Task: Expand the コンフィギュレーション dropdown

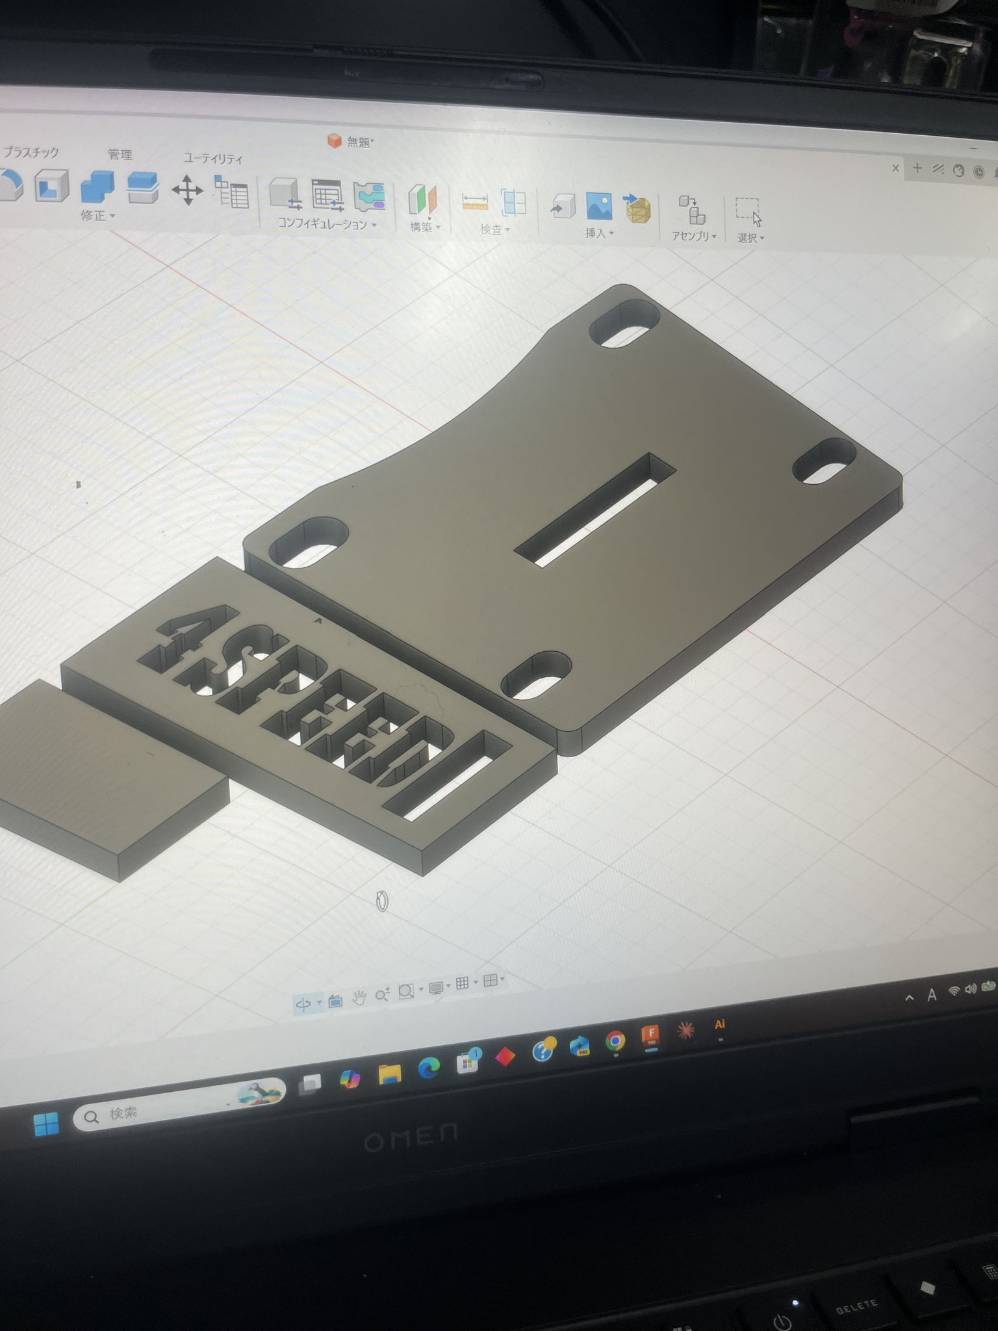Action: pyautogui.click(x=327, y=224)
